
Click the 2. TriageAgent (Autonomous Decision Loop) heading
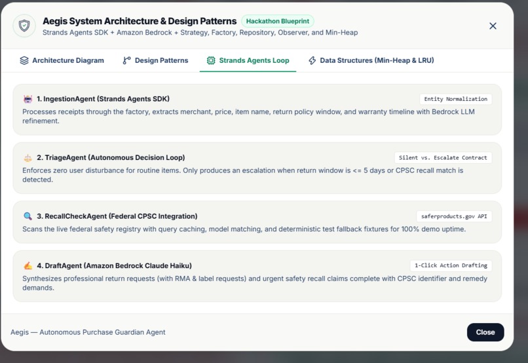click(x=111, y=158)
